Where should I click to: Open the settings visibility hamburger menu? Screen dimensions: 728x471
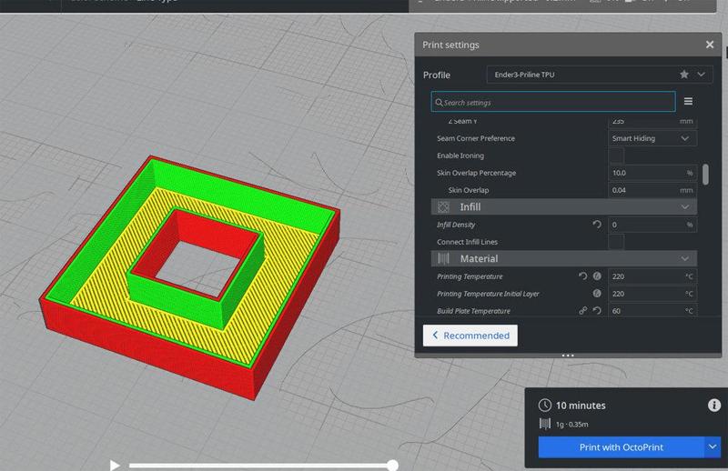point(688,101)
